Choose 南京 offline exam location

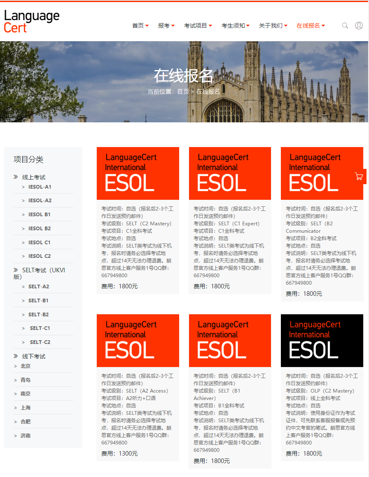26,394
